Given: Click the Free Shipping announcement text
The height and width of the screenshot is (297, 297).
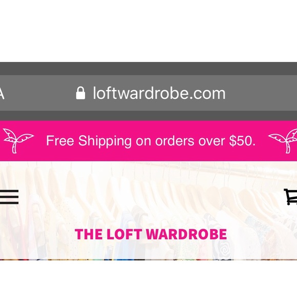Looking at the screenshot, I should point(151,141).
